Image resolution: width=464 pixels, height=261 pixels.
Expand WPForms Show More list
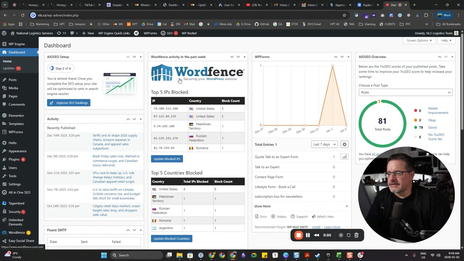coord(301,206)
